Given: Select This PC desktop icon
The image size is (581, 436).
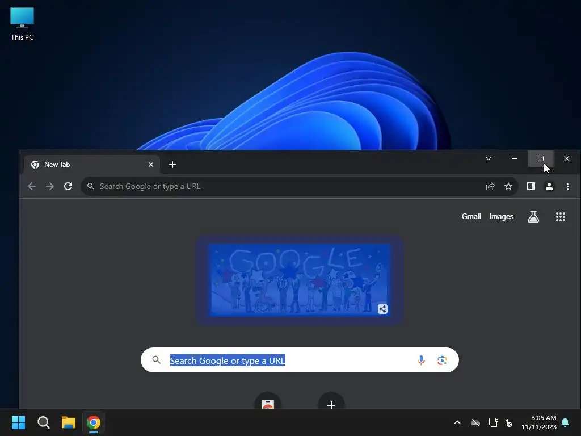Looking at the screenshot, I should [x=22, y=24].
